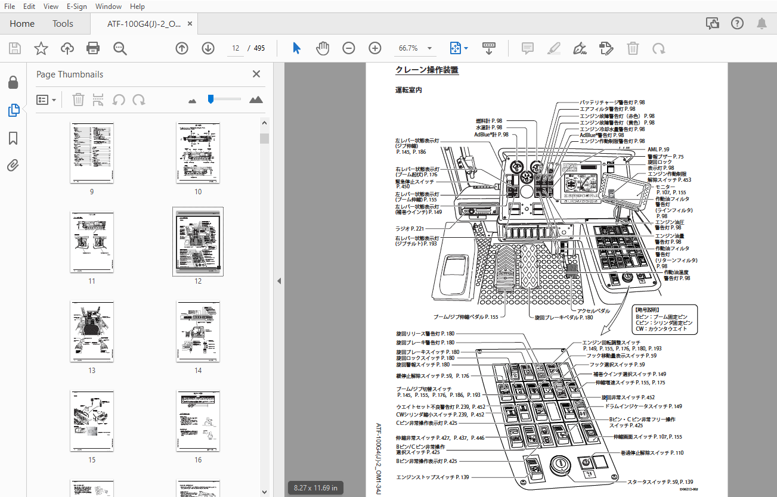777x497 pixels.
Task: Click the edit/stamp tool icon
Action: [x=606, y=48]
